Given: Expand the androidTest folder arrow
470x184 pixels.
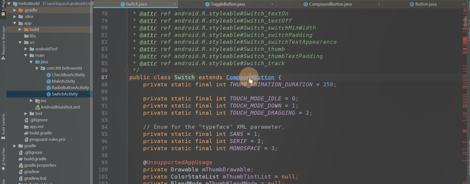Looking at the screenshot, I should (26, 49).
